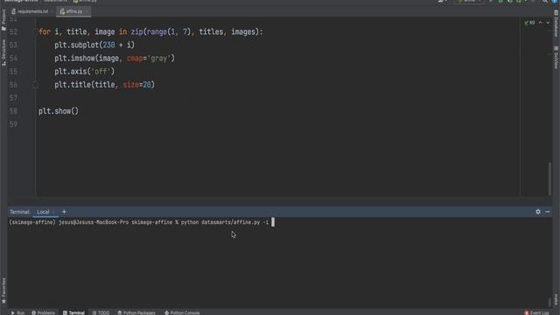Click the plt.title(title, size=20) line
Screen dimensions: 560x315
105,85
